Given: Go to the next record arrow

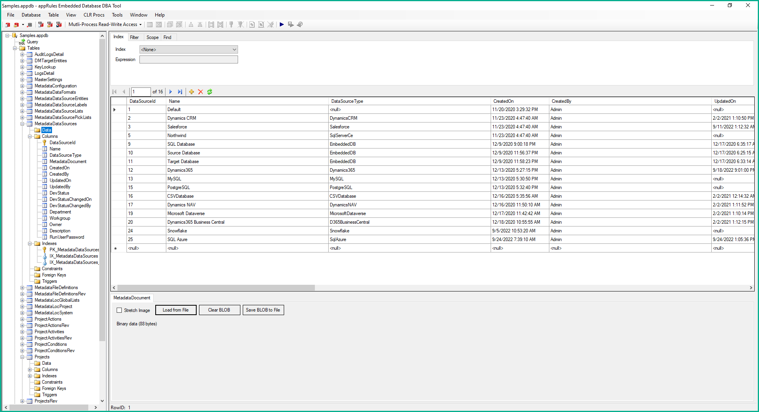Looking at the screenshot, I should 171,92.
